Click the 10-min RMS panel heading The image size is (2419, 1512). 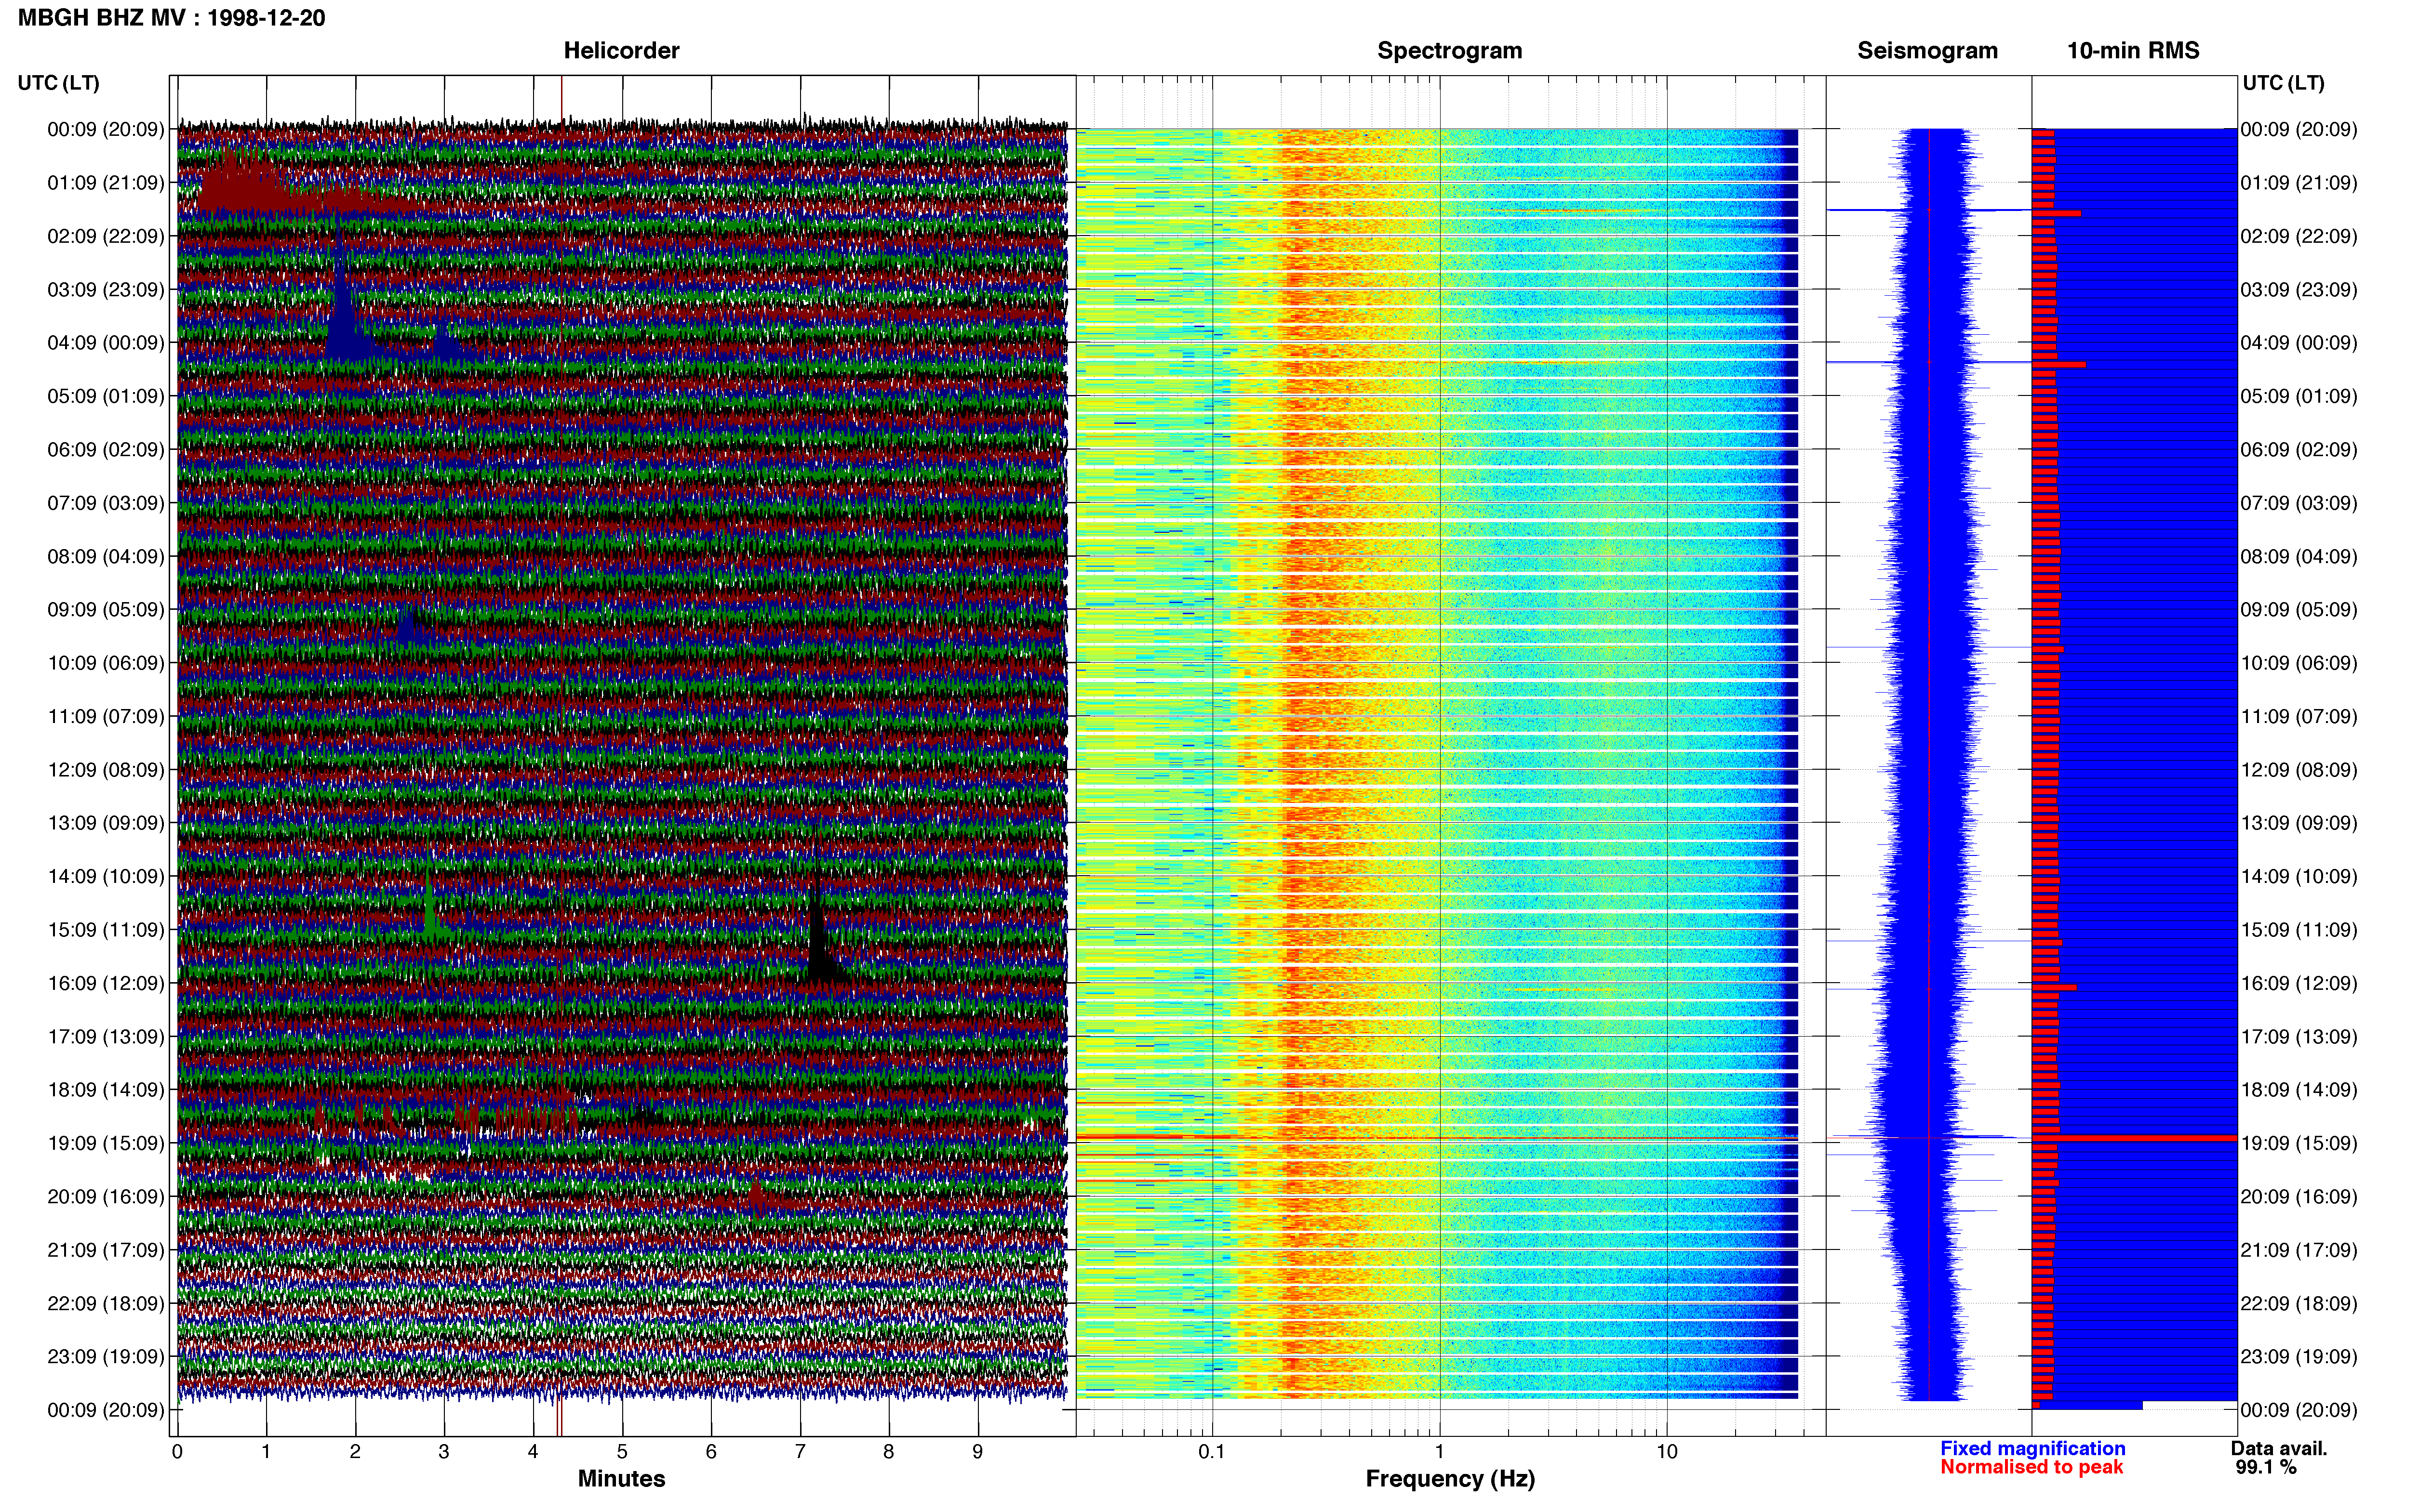2133,51
